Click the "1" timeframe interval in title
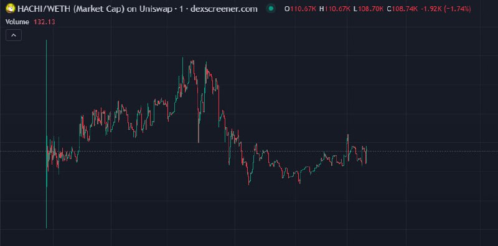The image size is (498, 246). 181,9
